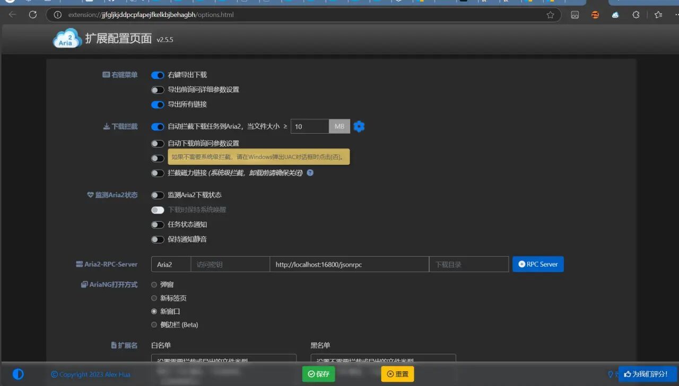The width and height of the screenshot is (679, 386).
Task: Enable 自动下载前询问参数设置 switch
Action: (158, 144)
